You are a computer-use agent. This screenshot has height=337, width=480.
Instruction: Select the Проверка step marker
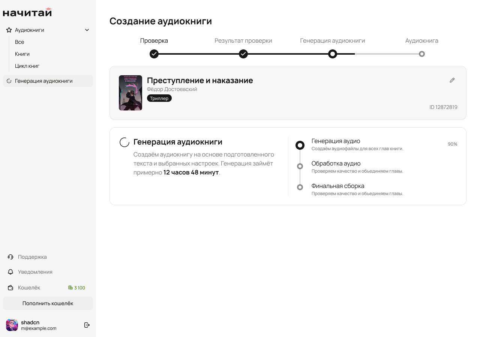pos(154,54)
